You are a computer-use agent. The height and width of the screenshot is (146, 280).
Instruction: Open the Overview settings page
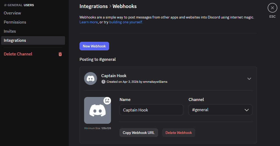tap(12, 13)
